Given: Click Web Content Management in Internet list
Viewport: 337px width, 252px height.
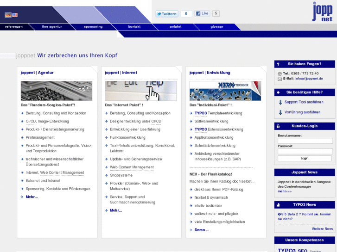Looking at the screenshot, I should 132,167.
